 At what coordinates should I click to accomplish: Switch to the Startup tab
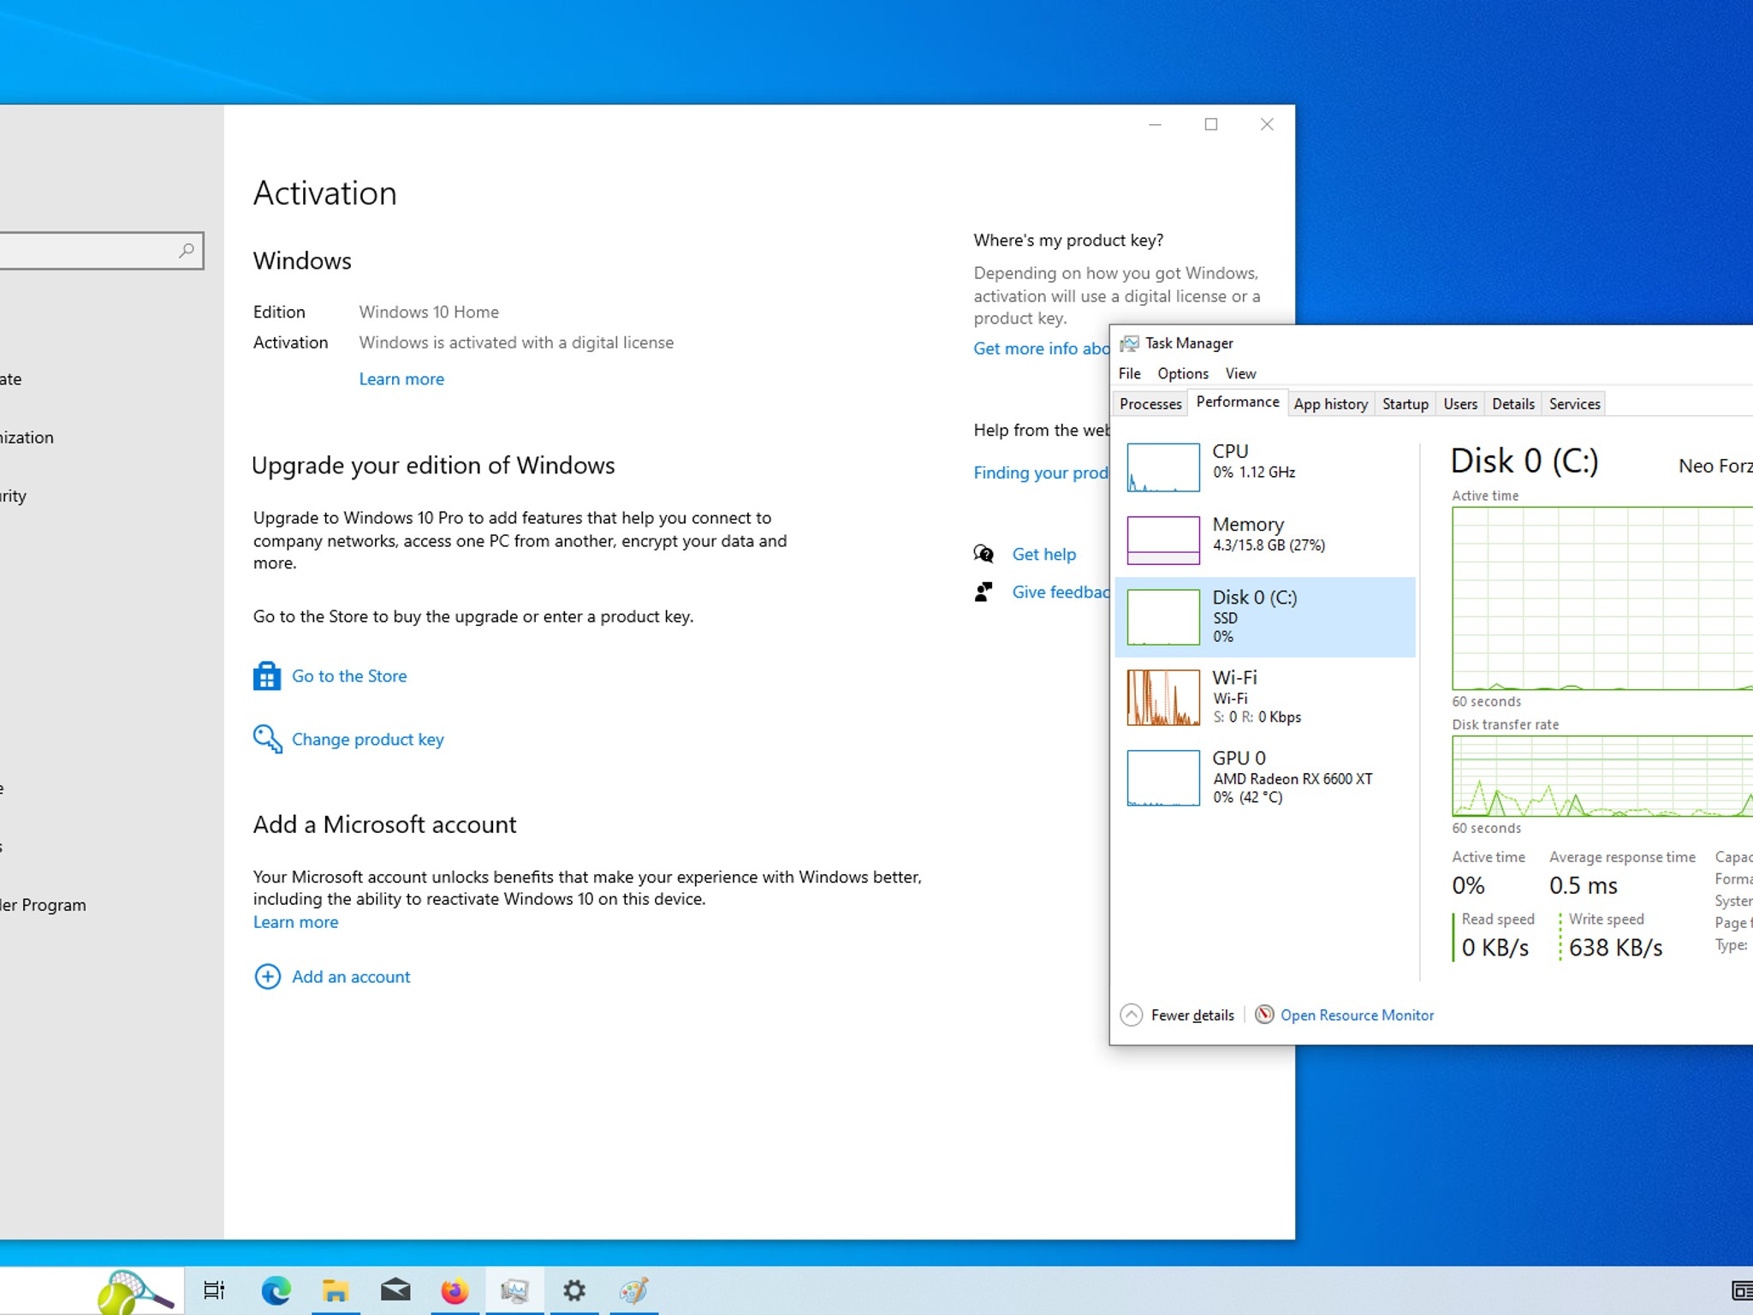pos(1405,404)
